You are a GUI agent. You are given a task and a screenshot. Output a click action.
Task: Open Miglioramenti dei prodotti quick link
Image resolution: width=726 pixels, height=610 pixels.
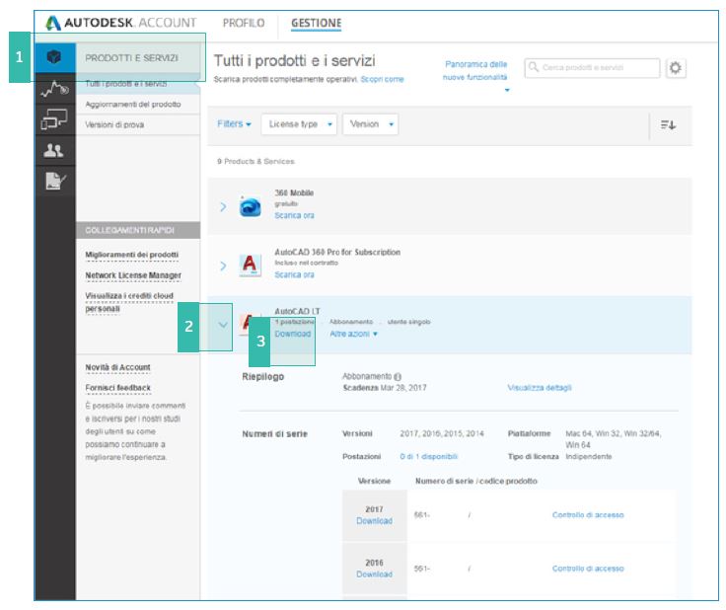click(131, 255)
